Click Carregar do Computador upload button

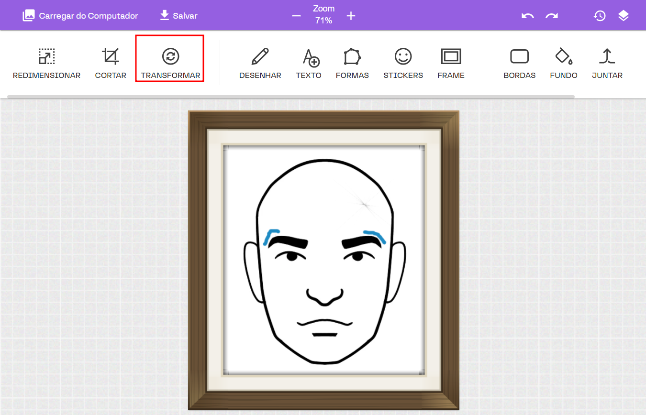tap(80, 16)
